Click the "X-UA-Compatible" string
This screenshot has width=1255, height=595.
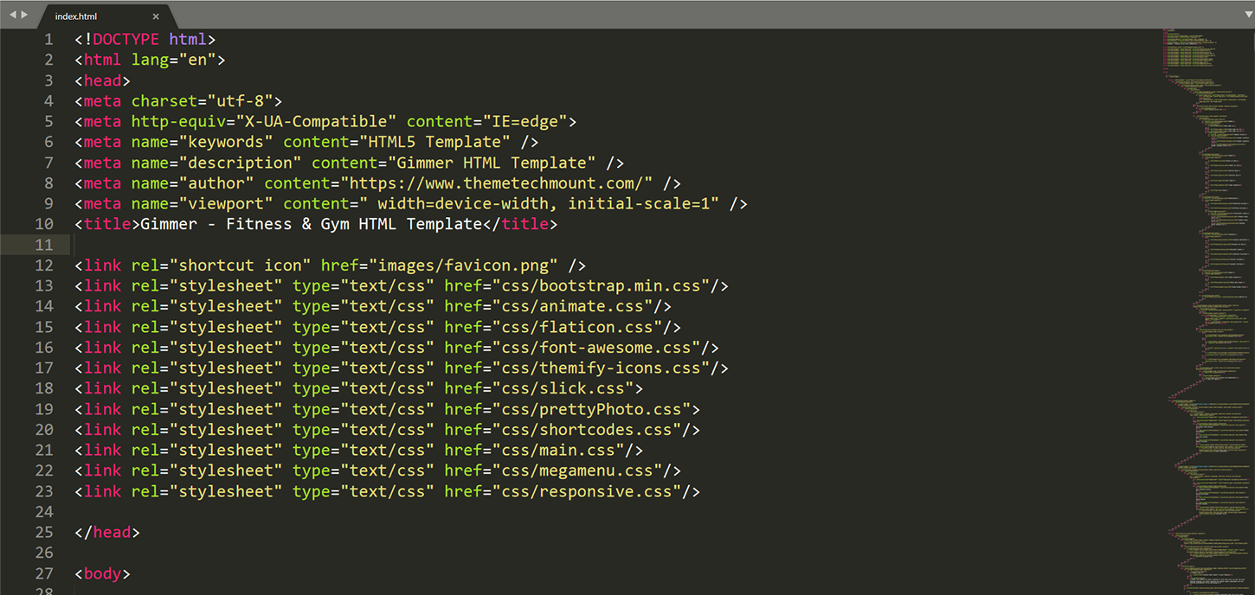click(316, 122)
